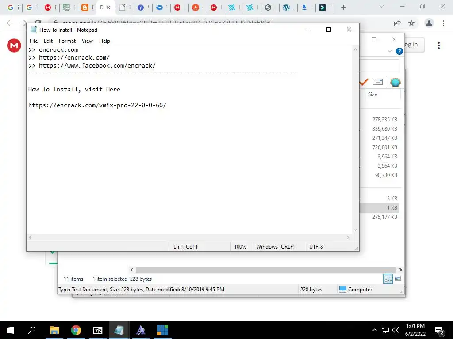Click the File Explorer search box
This screenshot has height=339, width=453.
click(379, 66)
